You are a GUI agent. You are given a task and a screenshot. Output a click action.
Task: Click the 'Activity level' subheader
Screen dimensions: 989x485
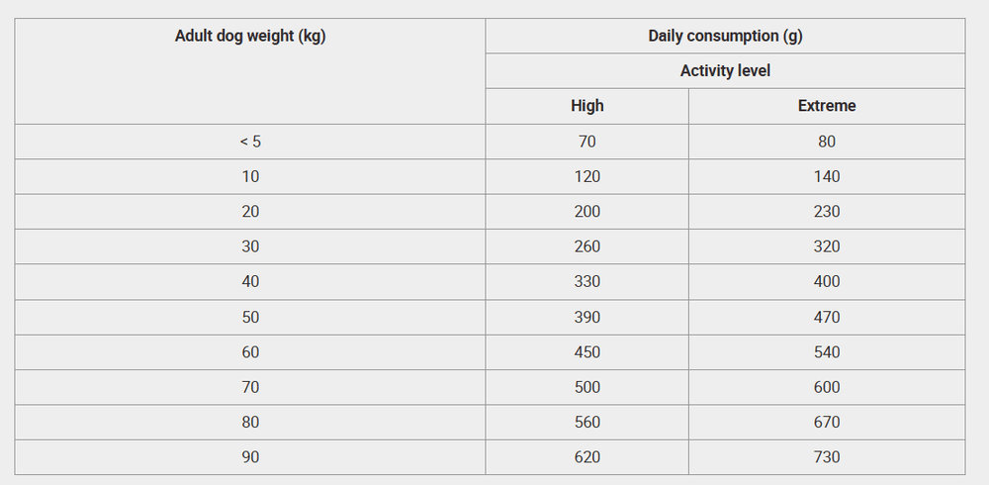725,70
